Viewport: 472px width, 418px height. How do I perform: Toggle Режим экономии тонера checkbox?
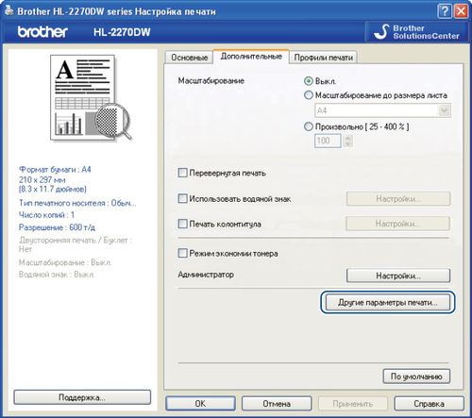pyautogui.click(x=182, y=253)
